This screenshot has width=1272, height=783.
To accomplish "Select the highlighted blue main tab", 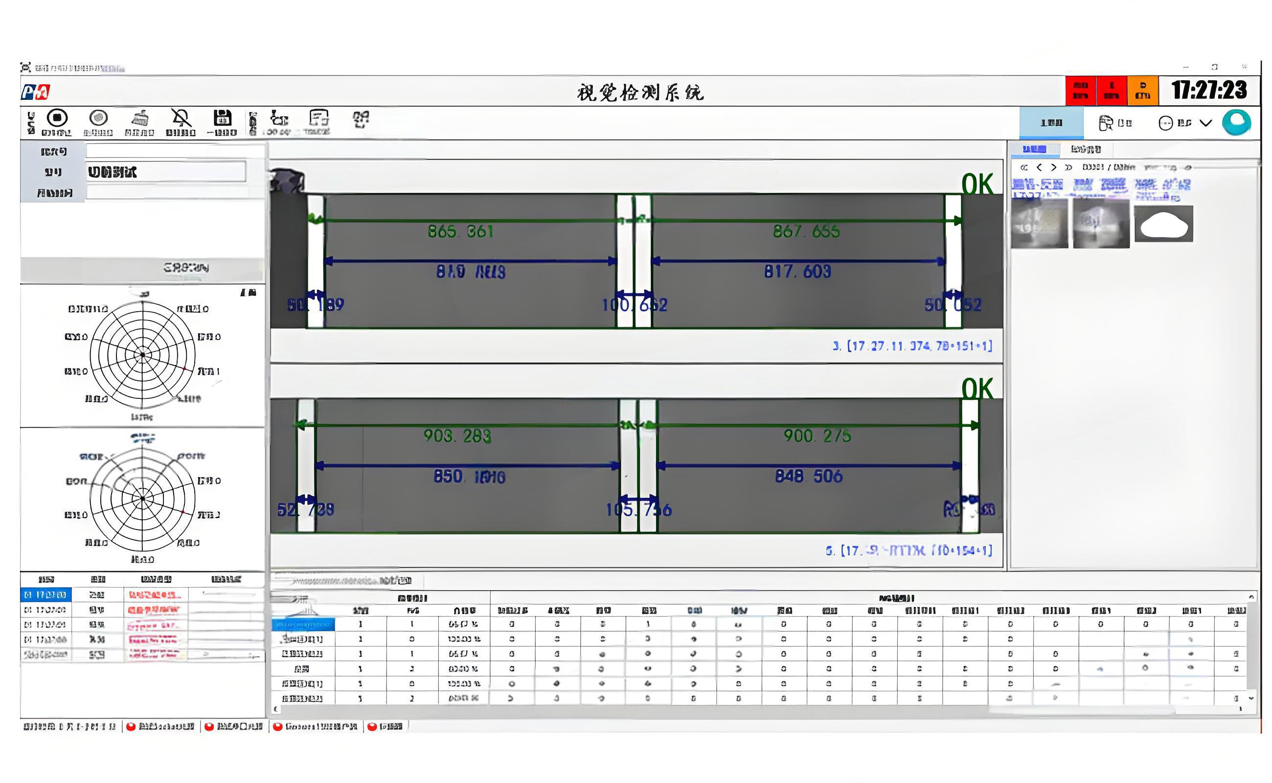I will [1051, 123].
